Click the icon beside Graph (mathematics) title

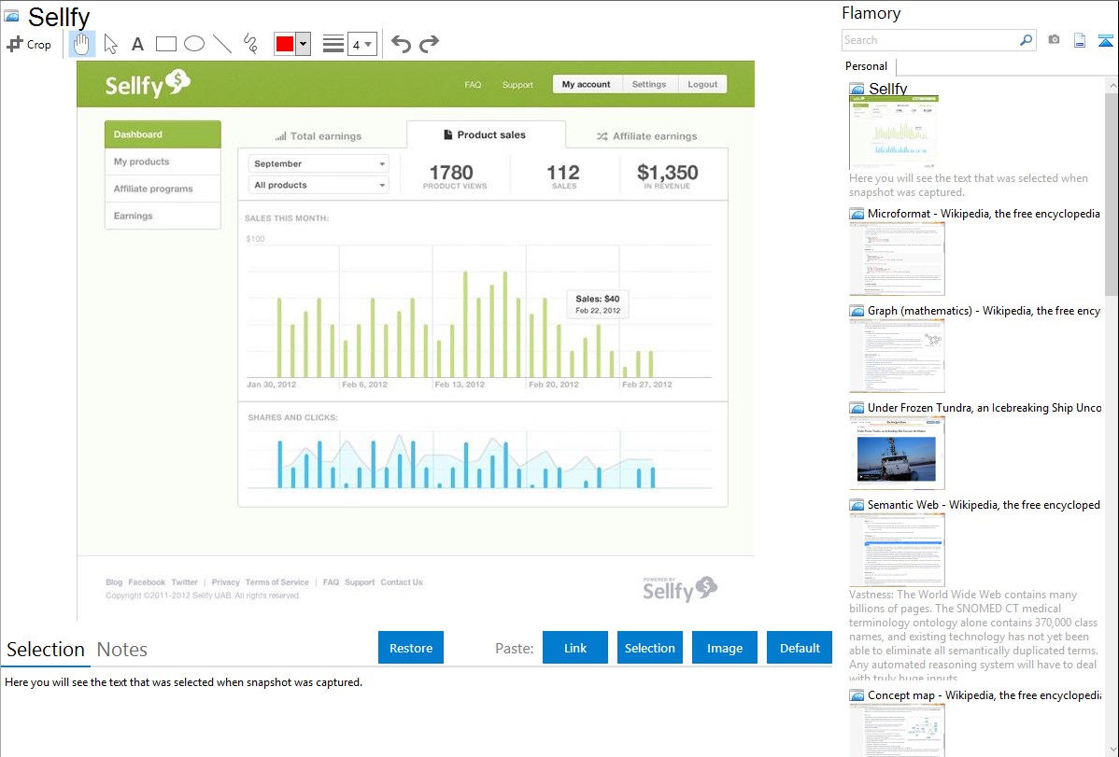857,311
